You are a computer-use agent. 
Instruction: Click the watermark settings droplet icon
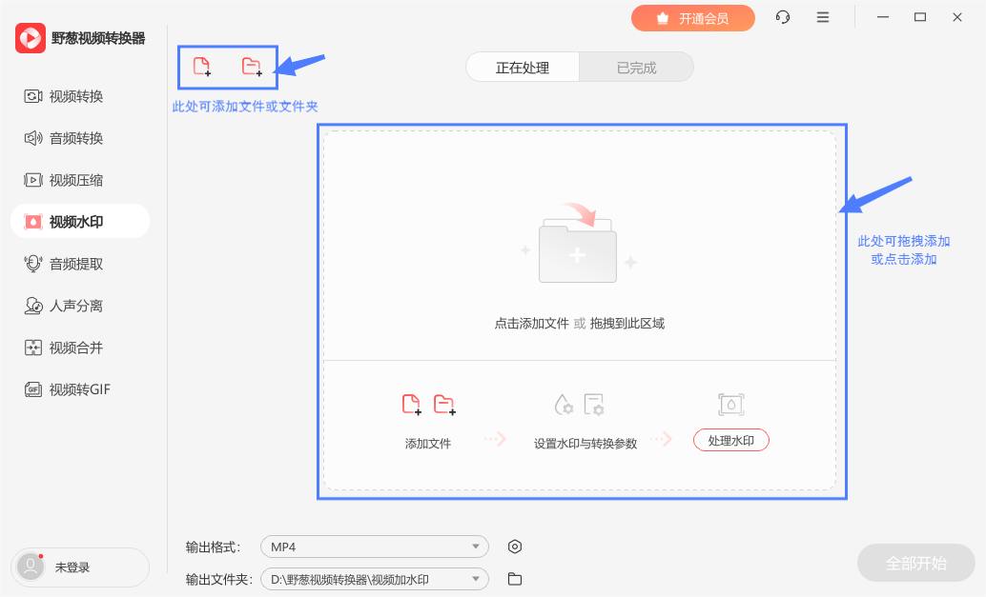click(x=563, y=405)
